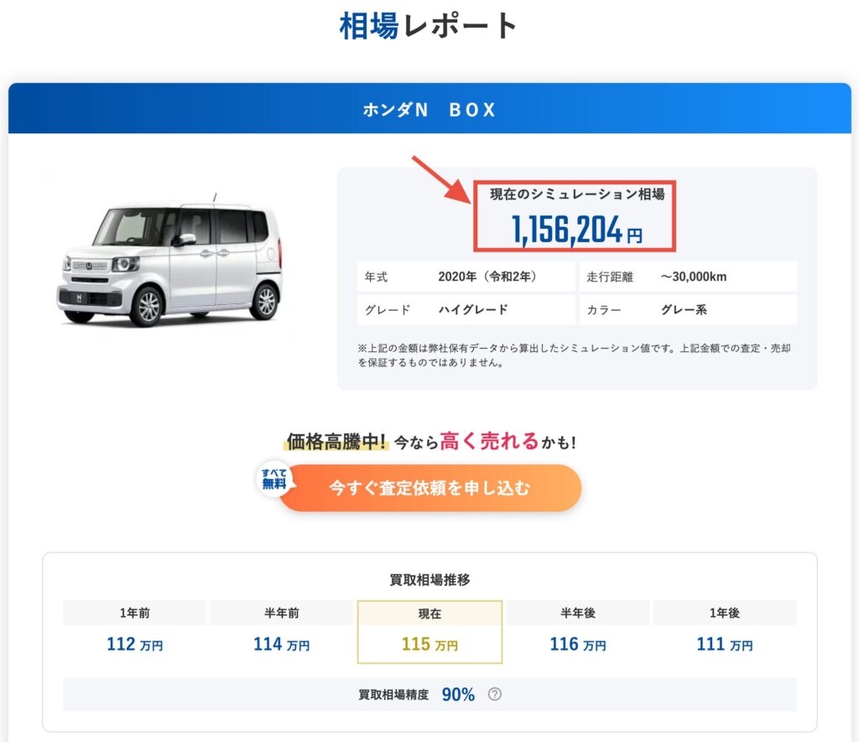
Task: Click the 買取相場推移 section title
Action: point(430,580)
